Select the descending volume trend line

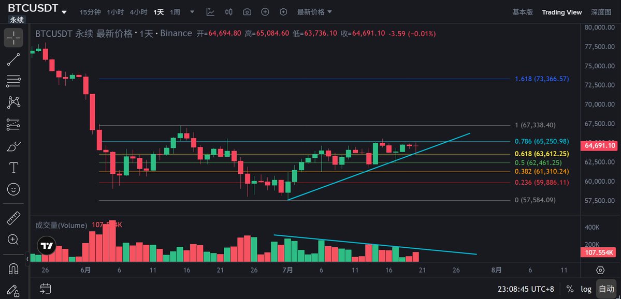pyautogui.click(x=375, y=245)
